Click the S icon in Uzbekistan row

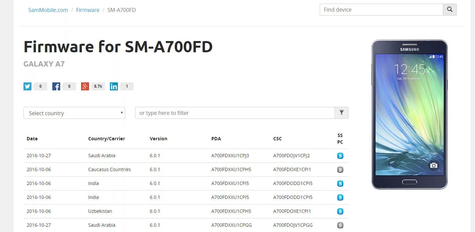point(340,211)
